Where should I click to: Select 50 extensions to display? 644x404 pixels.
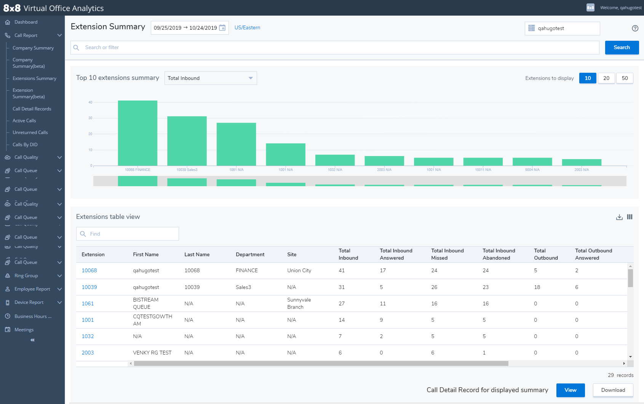(625, 78)
